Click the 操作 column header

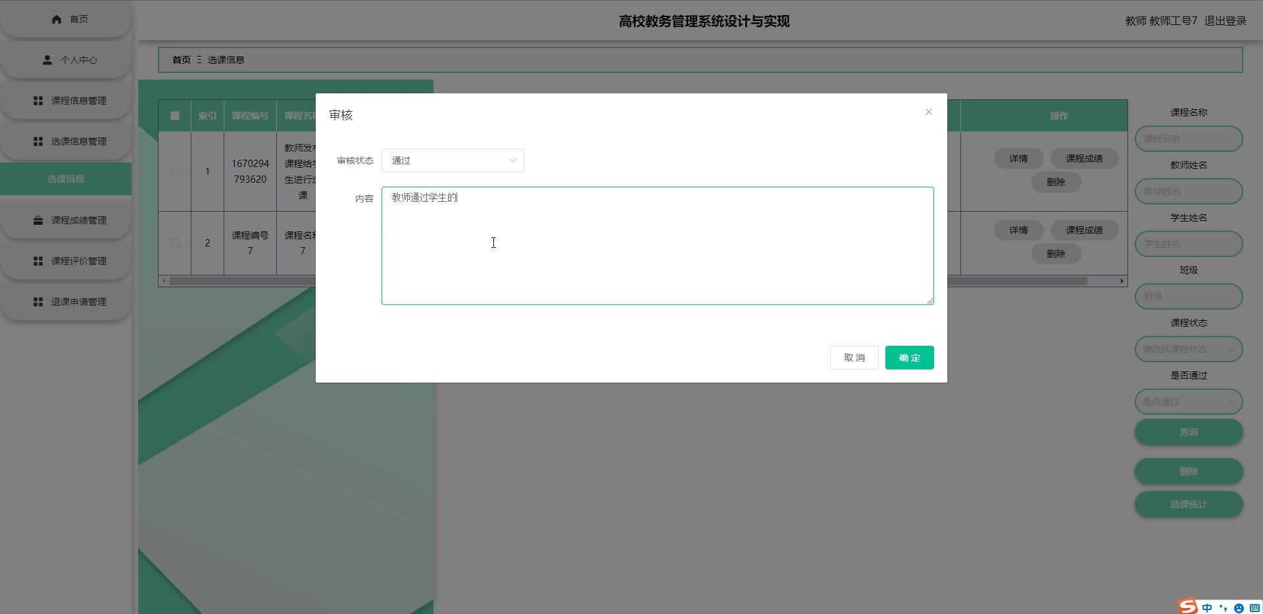pyautogui.click(x=1059, y=116)
